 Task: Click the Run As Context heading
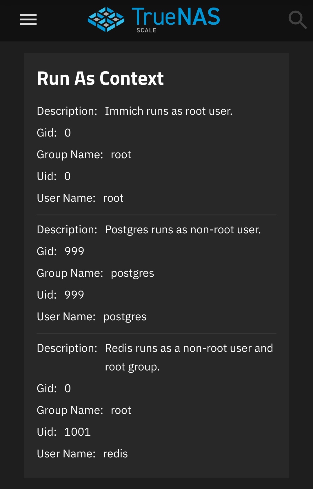[100, 78]
